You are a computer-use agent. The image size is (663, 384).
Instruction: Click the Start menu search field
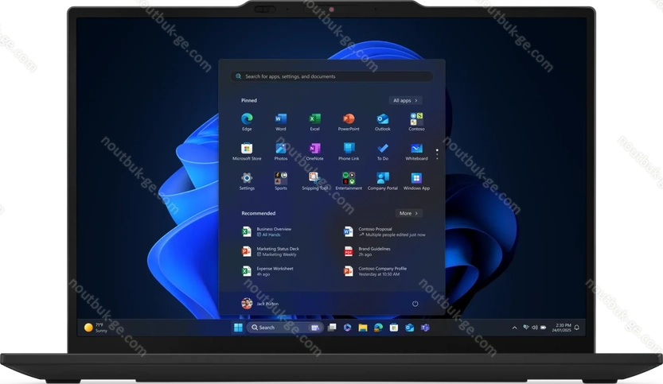tap(332, 76)
